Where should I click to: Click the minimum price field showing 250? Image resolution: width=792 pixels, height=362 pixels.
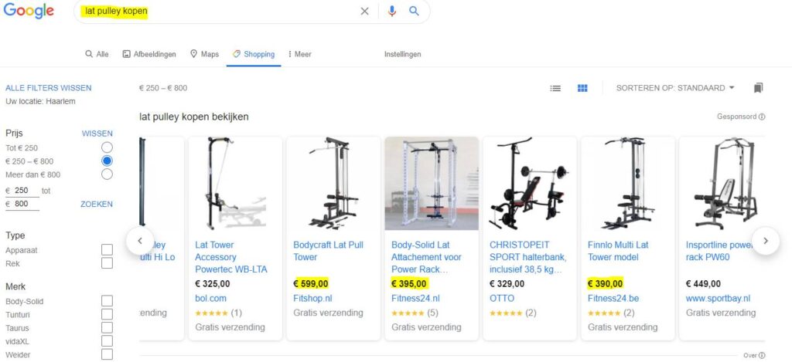(x=23, y=191)
